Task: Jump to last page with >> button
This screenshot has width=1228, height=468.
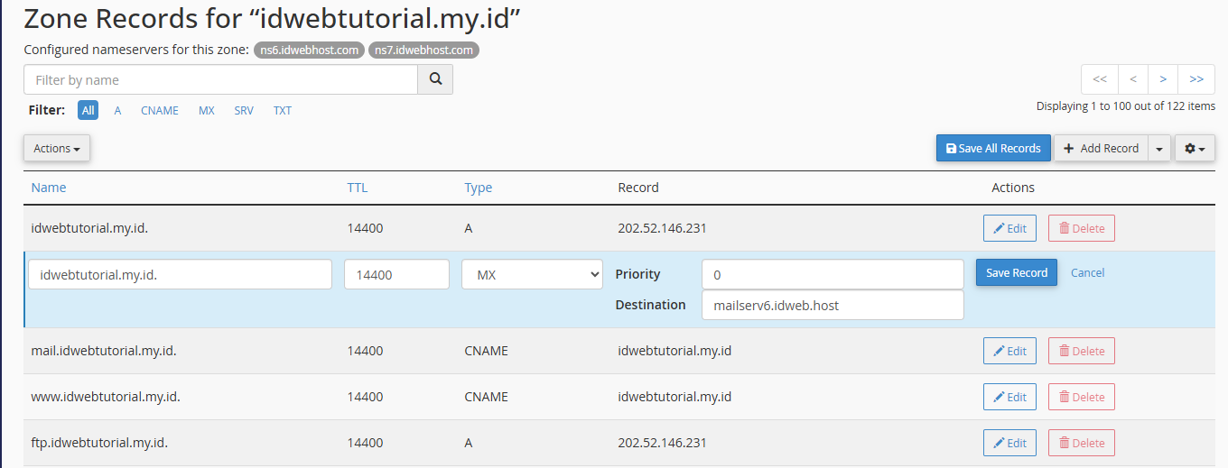Action: pyautogui.click(x=1196, y=79)
